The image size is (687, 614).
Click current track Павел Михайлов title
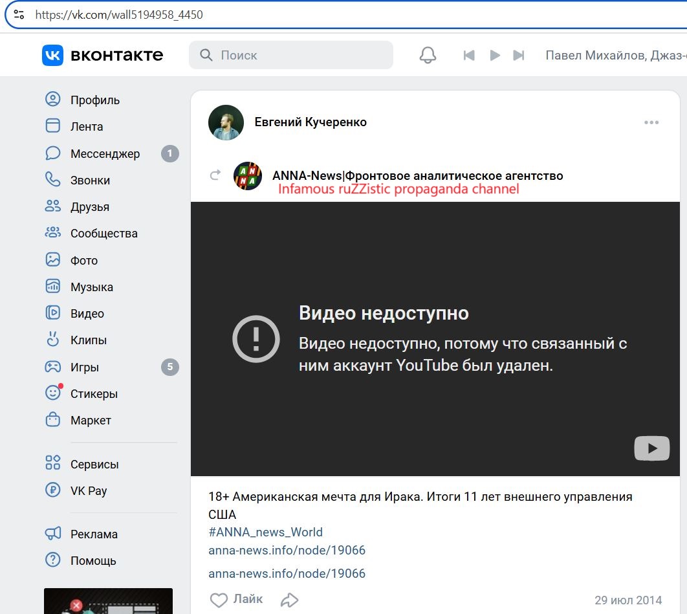(616, 55)
